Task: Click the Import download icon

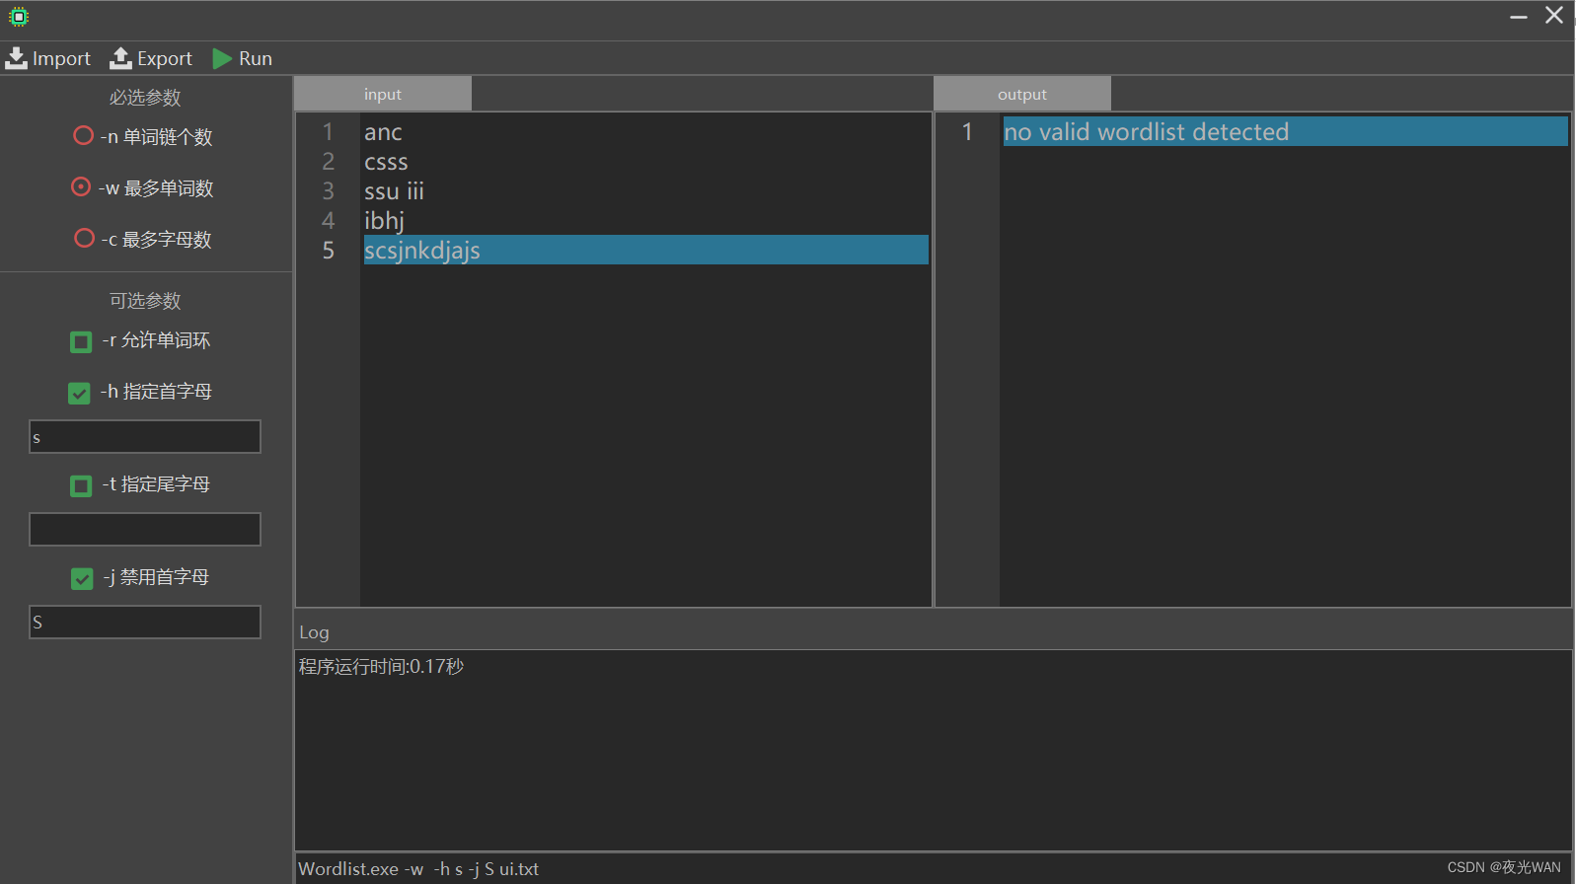Action: (16, 58)
